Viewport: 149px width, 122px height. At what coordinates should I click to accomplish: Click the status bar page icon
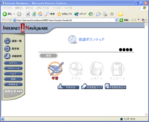point(3,119)
